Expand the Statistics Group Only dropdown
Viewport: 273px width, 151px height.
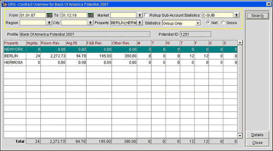(x=198, y=23)
